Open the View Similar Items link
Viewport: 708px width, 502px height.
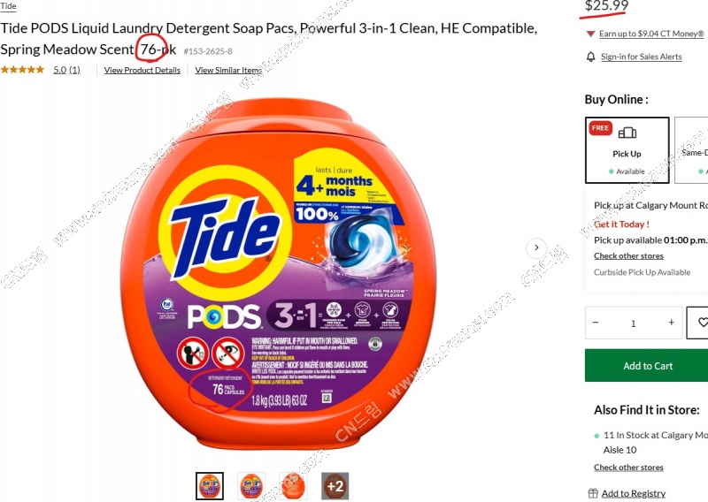[x=228, y=71]
